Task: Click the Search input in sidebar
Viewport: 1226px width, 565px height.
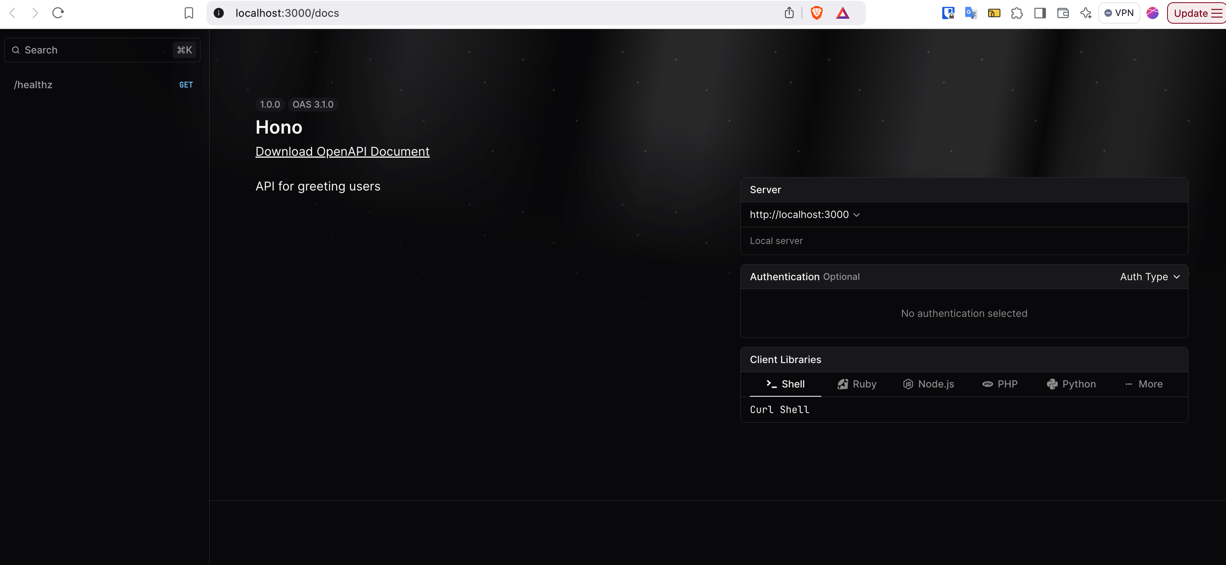Action: (95, 50)
